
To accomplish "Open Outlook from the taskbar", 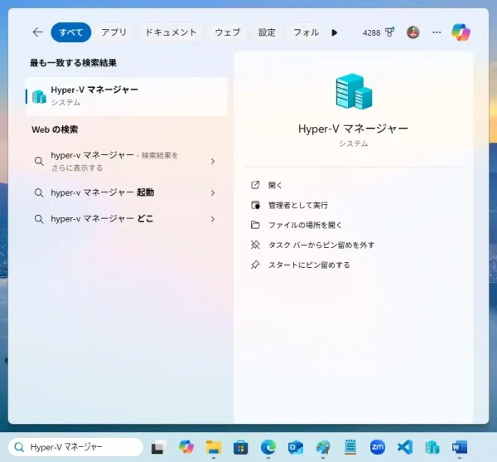I will tap(296, 447).
